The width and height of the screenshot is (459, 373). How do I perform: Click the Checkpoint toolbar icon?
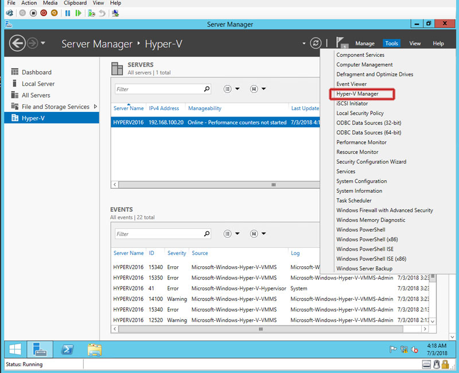[x=92, y=13]
